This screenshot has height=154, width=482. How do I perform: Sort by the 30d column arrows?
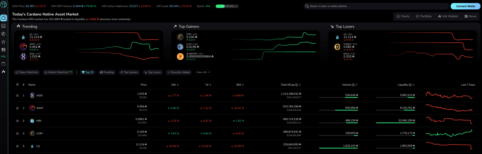[x=243, y=85]
